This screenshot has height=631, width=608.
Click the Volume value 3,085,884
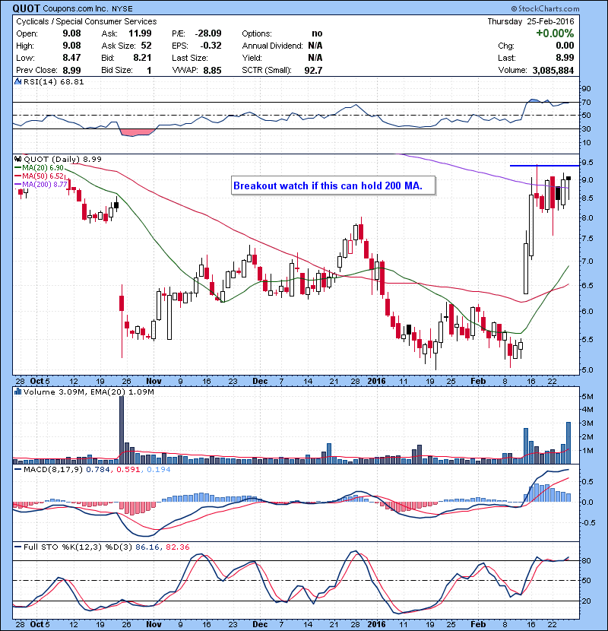(x=553, y=70)
